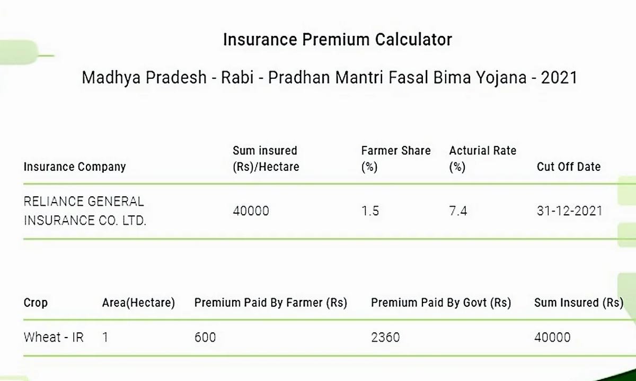Viewport: 636px width, 381px height.
Task: Click the Area(Hectare) column header
Action: point(138,303)
